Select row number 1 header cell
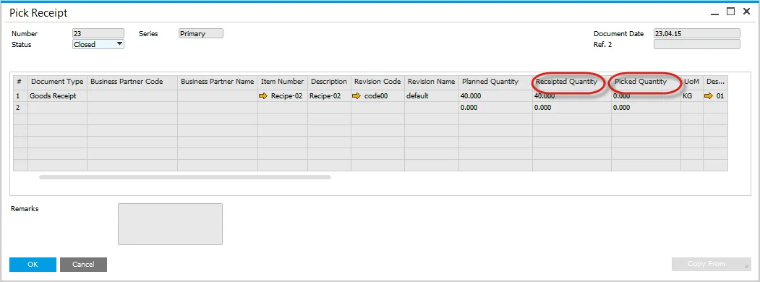Image resolution: width=760 pixels, height=282 pixels. click(21, 96)
